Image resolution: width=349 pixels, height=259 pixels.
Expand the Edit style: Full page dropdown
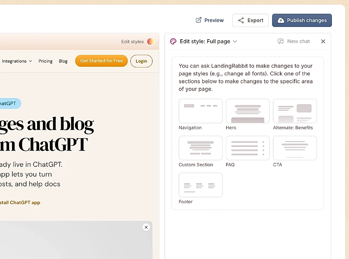click(x=235, y=41)
